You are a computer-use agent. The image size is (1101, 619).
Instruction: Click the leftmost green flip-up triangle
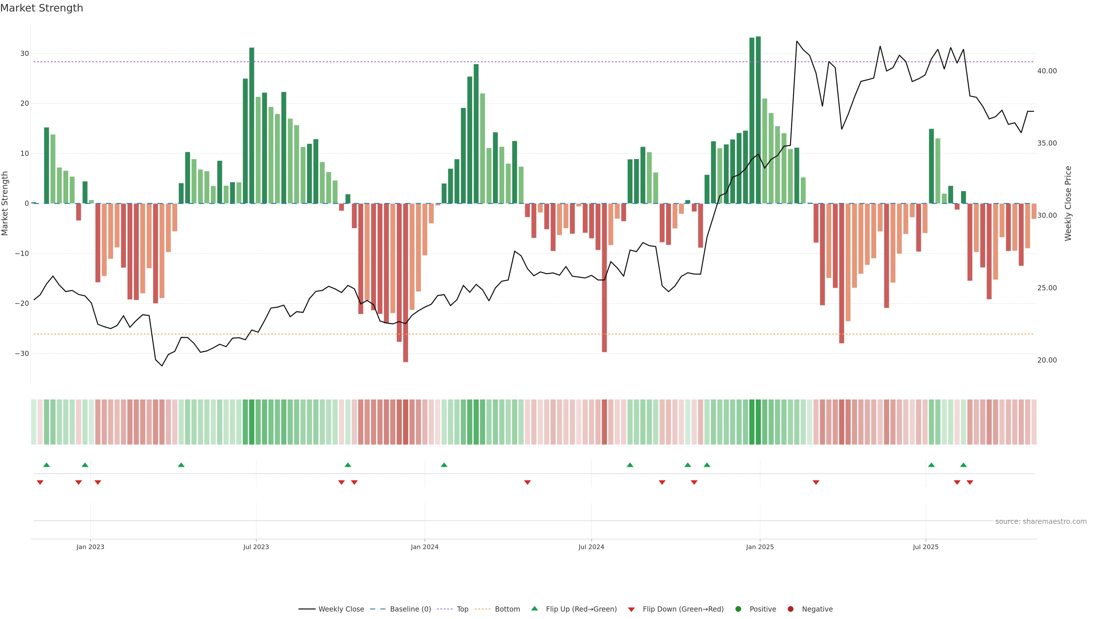point(46,465)
